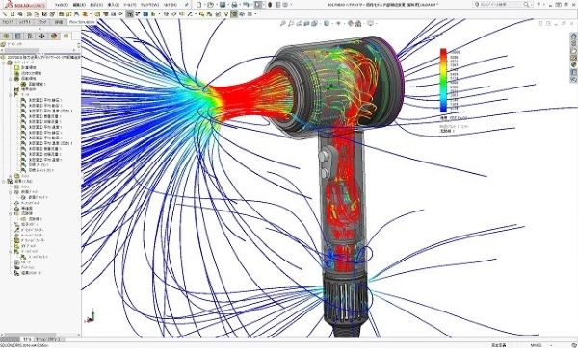Click the Home icon in task pane

pyautogui.click(x=573, y=37)
